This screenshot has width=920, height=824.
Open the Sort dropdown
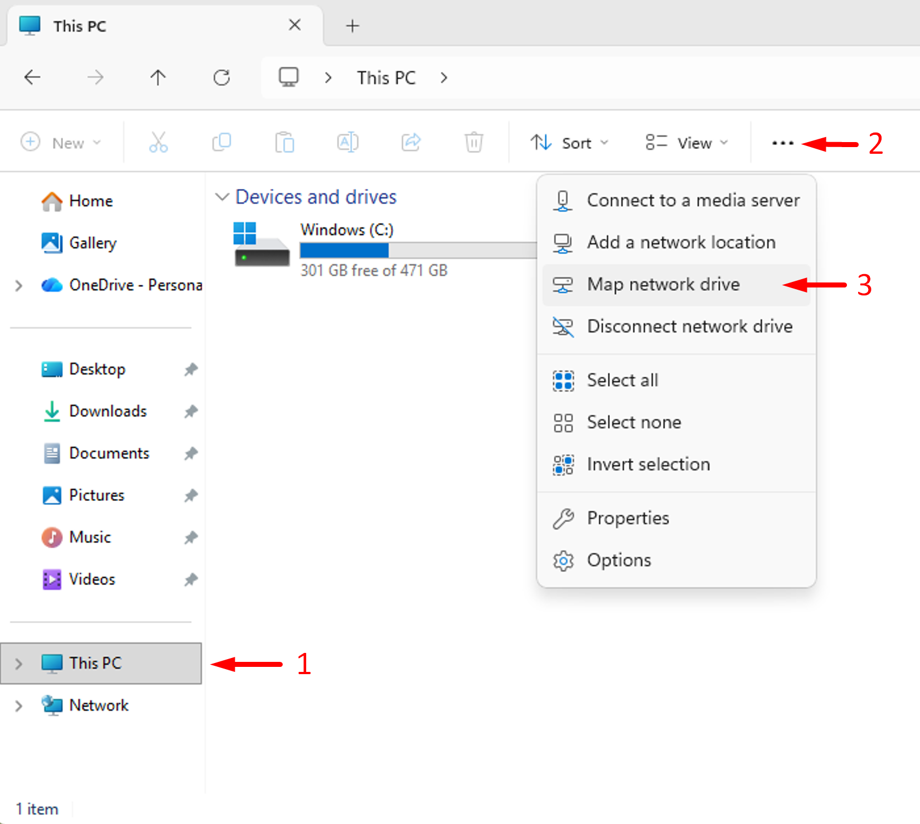569,143
